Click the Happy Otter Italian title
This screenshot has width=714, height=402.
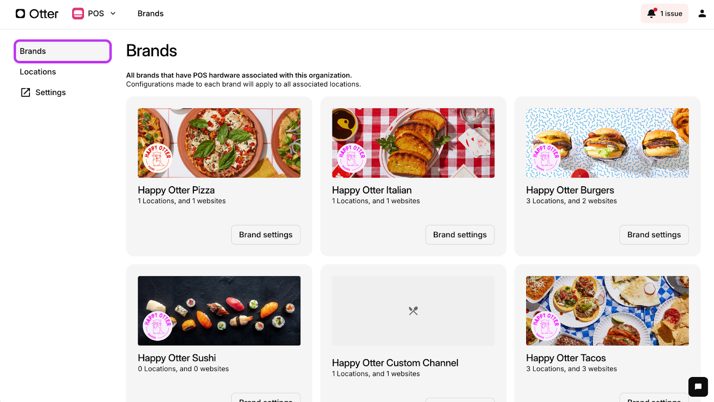click(x=372, y=190)
